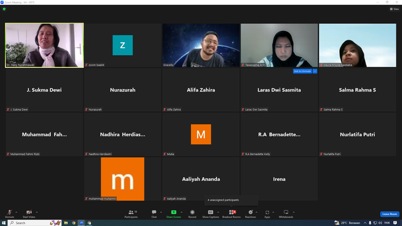
Task: Start recording with Record button
Action: point(192,213)
